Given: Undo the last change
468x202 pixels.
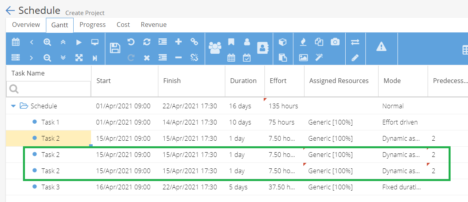Looking at the screenshot, I should tap(131, 42).
